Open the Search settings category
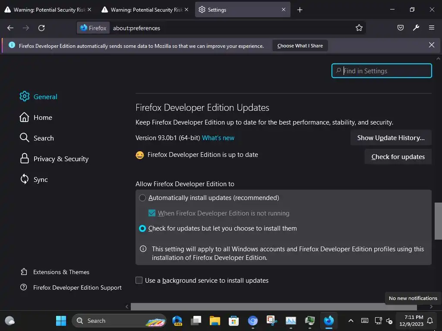The width and height of the screenshot is (442, 331). pyautogui.click(x=37, y=138)
